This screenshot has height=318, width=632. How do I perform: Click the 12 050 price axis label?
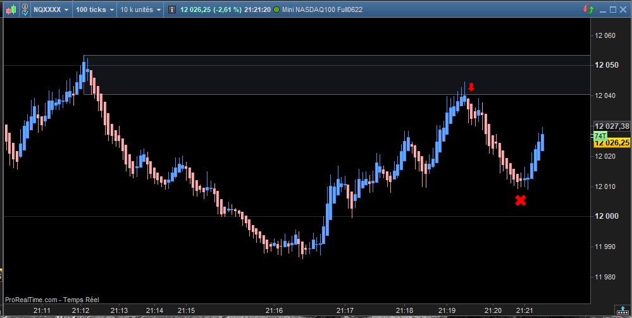click(x=606, y=65)
